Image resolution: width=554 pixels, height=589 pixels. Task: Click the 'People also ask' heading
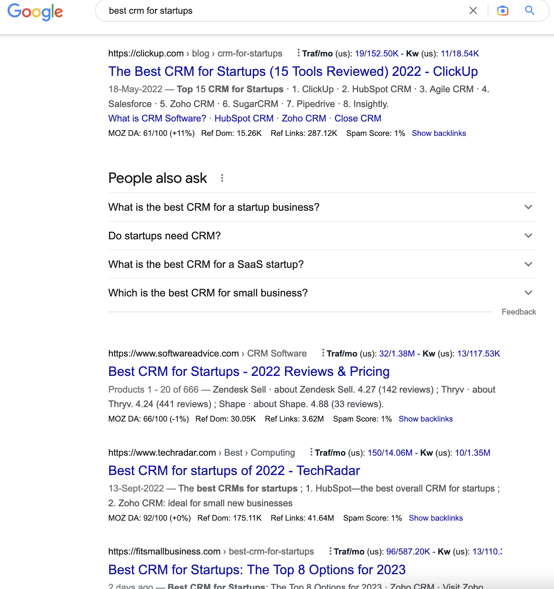point(158,178)
